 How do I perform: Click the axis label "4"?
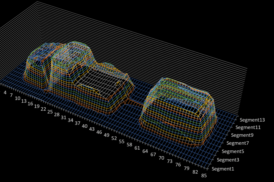pyautogui.click(x=5, y=93)
